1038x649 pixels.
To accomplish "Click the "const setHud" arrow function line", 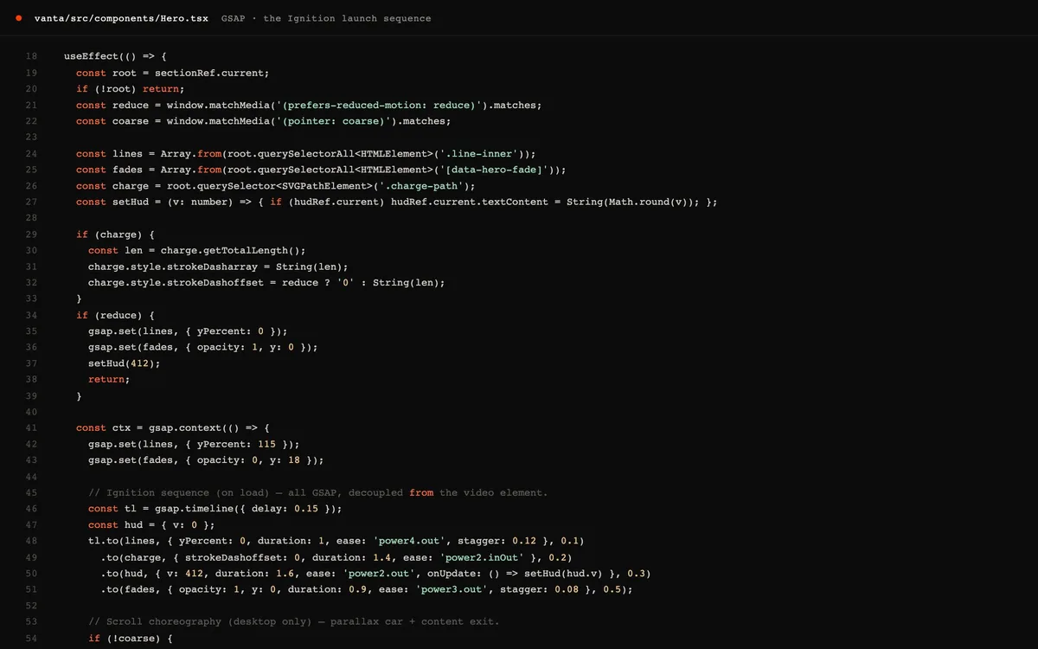I will click(396, 202).
